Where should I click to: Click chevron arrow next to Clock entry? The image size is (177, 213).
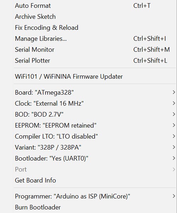174,103
